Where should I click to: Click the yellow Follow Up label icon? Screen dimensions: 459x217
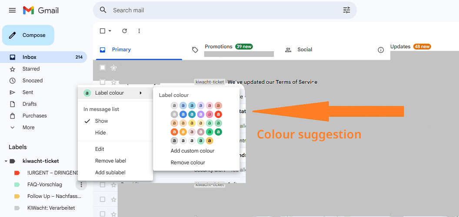17,196
